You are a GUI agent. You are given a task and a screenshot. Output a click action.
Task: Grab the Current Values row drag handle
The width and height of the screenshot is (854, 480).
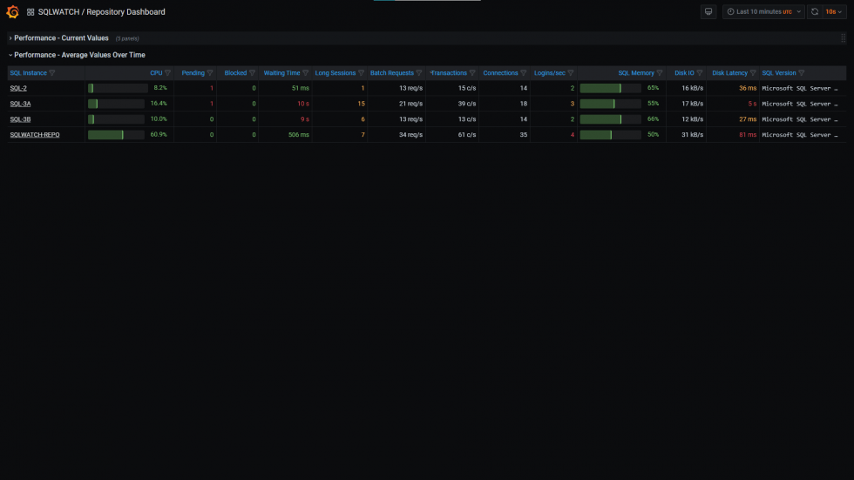[843, 38]
